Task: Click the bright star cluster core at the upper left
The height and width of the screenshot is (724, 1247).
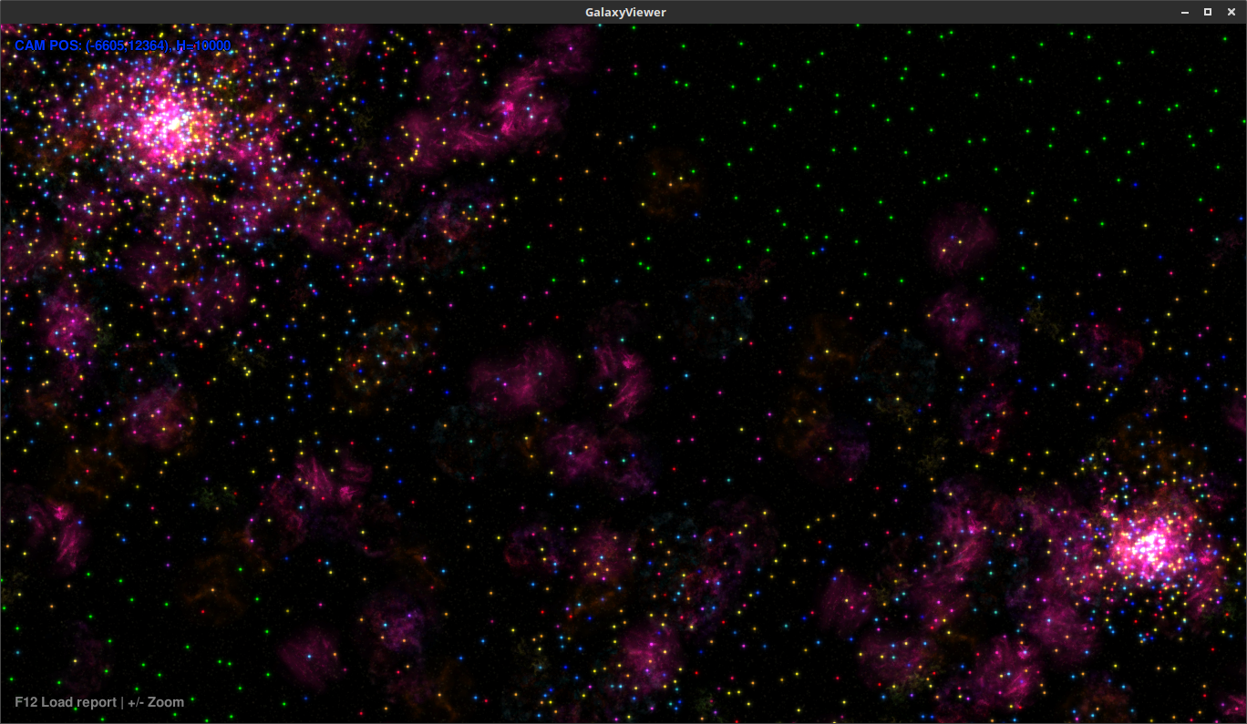Action: (x=170, y=126)
